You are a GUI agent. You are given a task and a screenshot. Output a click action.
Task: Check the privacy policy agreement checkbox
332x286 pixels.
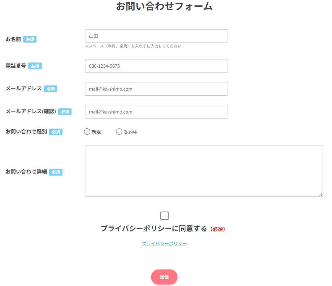[164, 216]
